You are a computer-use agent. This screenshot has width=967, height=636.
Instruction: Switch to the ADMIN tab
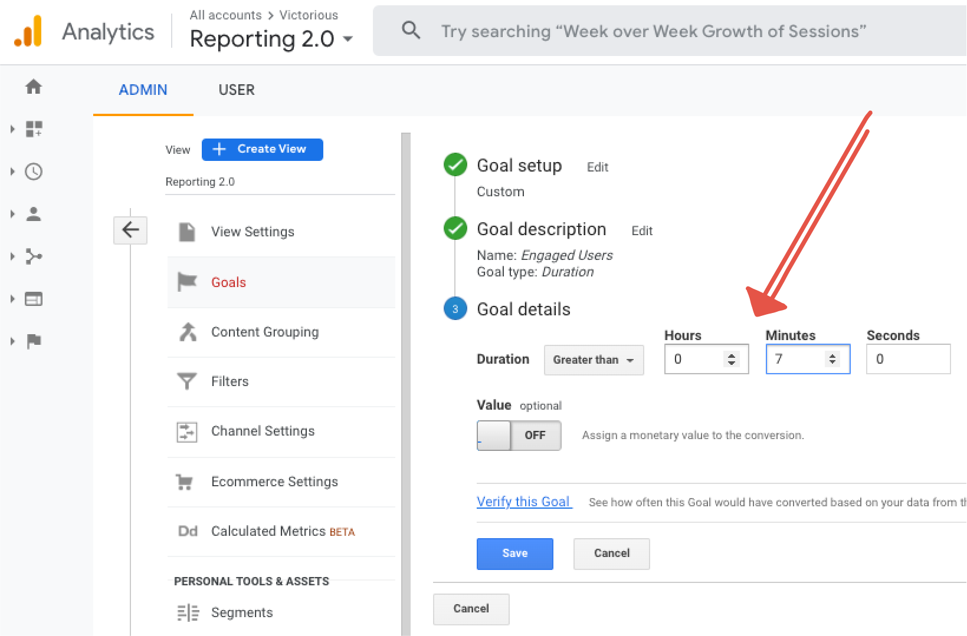pos(143,90)
